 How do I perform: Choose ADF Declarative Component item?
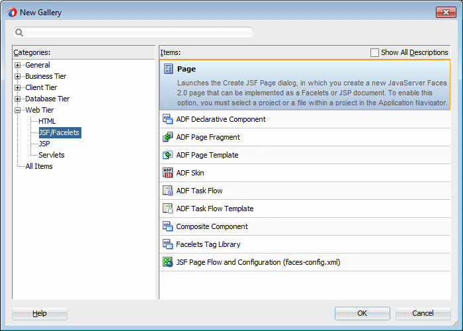(305, 119)
